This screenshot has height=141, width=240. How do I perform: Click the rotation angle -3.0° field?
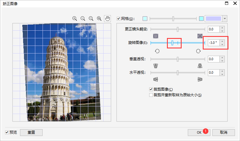214,42
